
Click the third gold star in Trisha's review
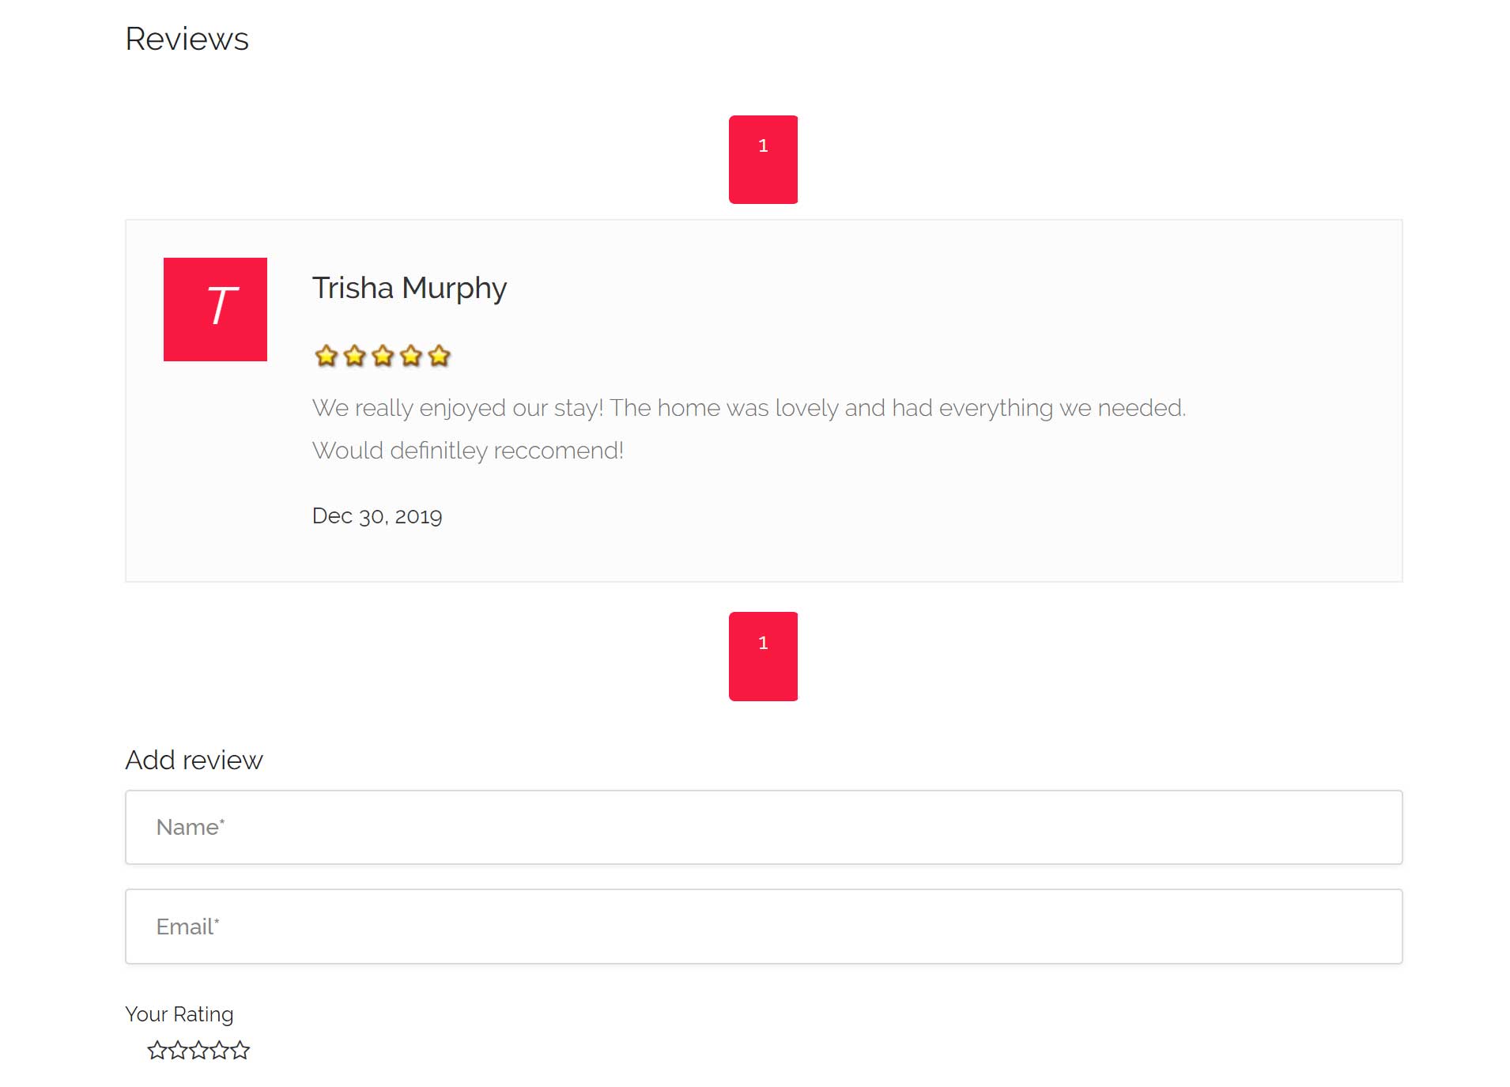coord(383,357)
